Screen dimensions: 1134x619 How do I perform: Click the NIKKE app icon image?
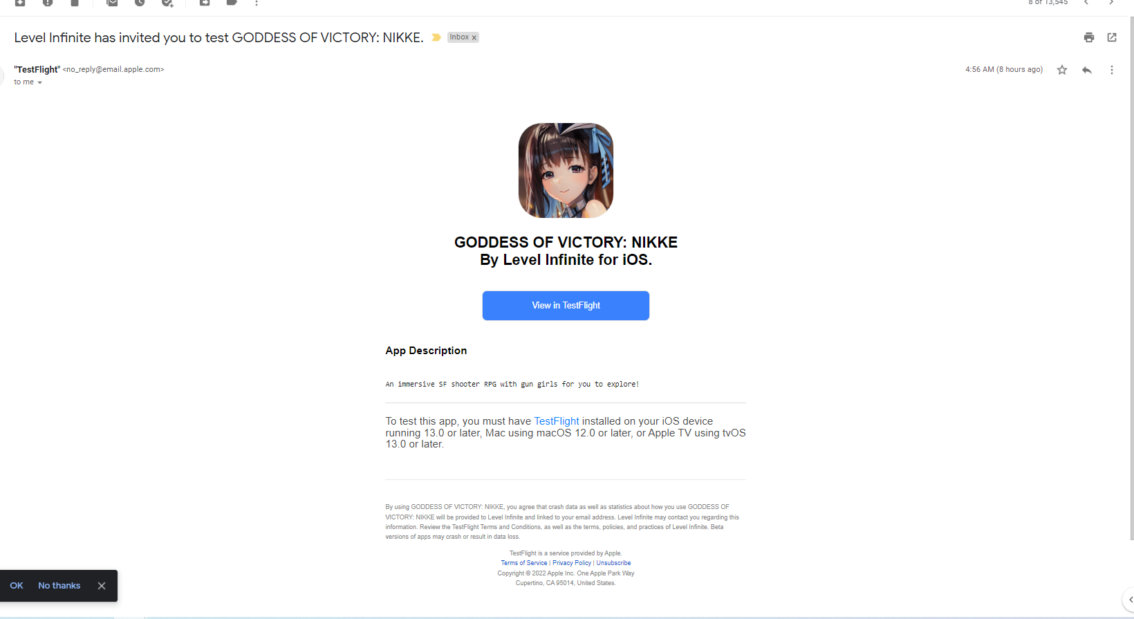point(566,170)
